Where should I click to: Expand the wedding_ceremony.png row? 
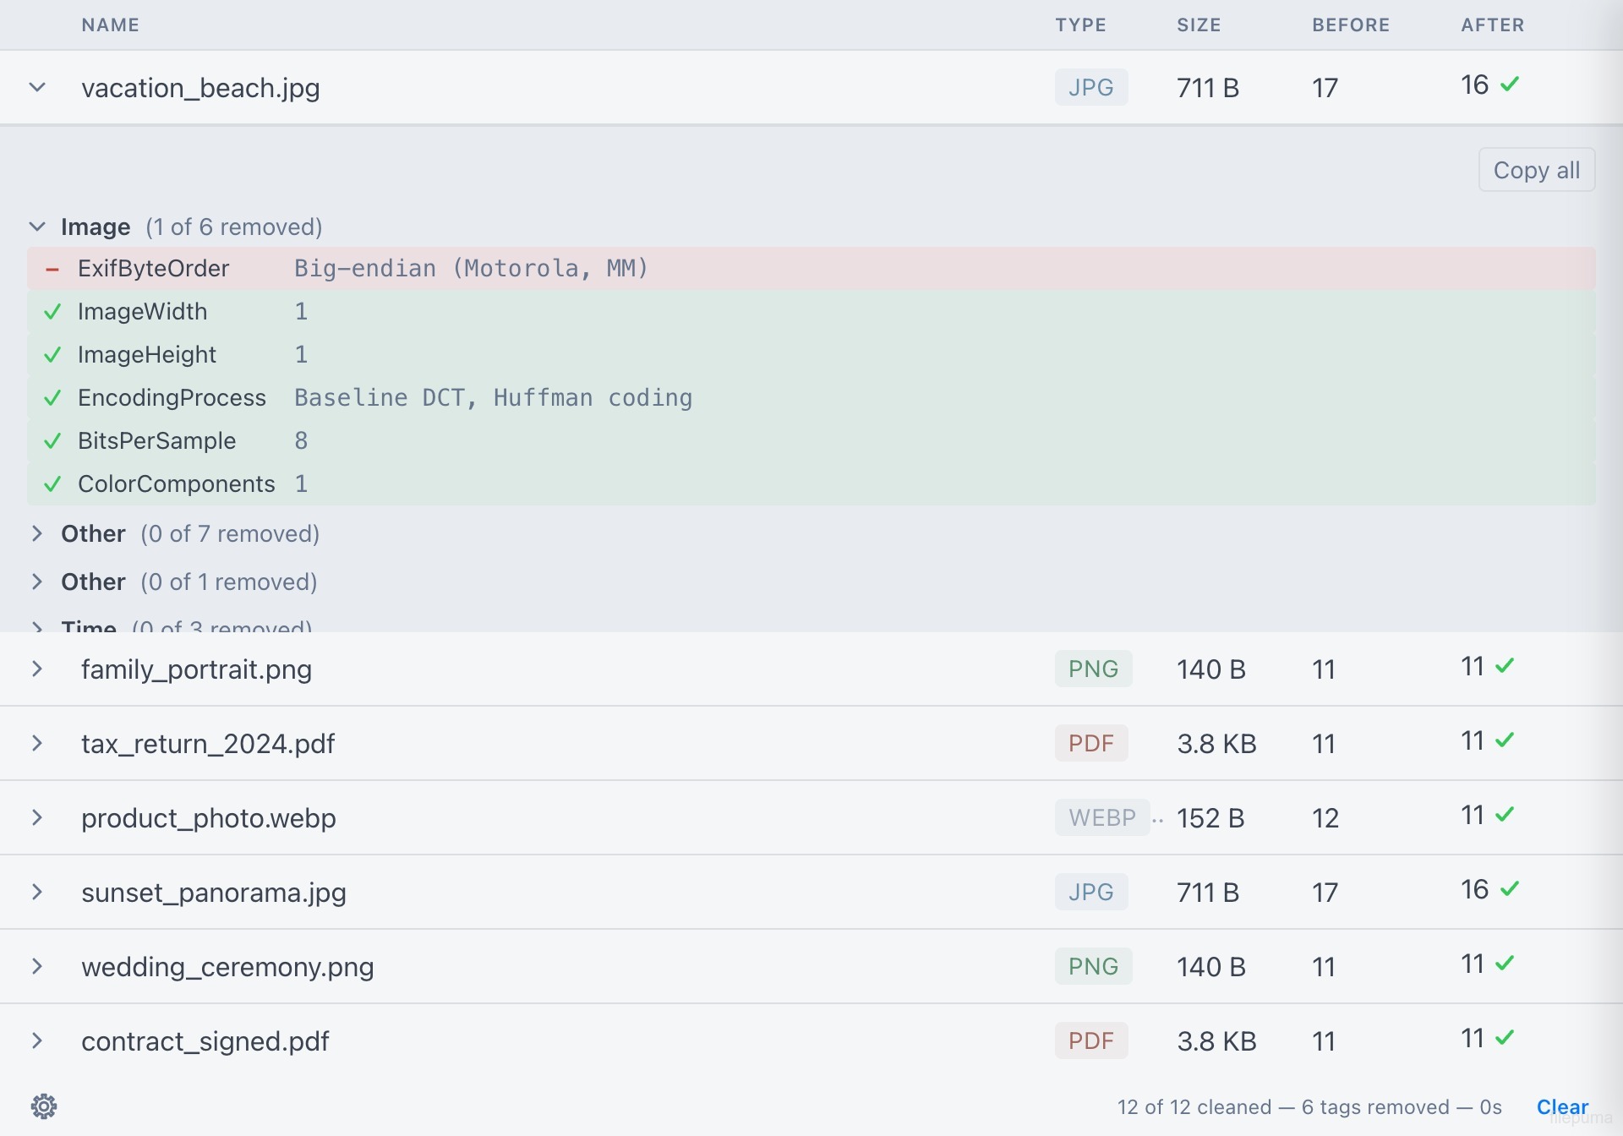37,966
